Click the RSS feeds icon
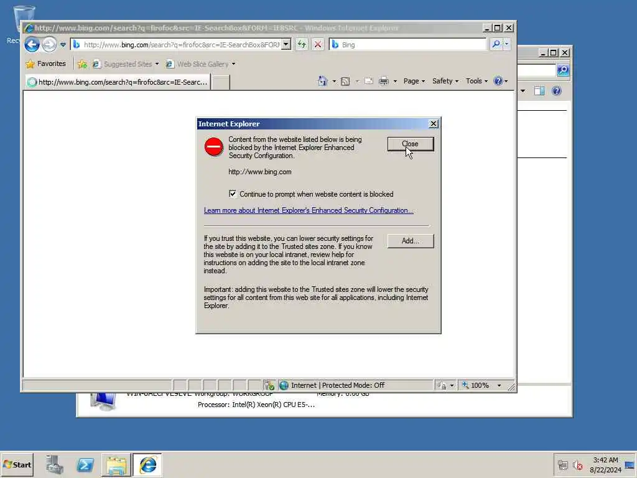 pos(345,82)
